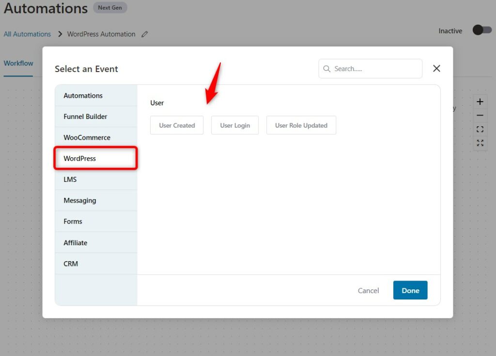Click the pencil icon beside WordPress Automation
496x356 pixels.
pyautogui.click(x=144, y=34)
